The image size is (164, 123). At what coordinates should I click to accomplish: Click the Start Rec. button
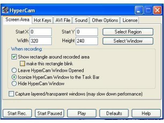coord(17,113)
